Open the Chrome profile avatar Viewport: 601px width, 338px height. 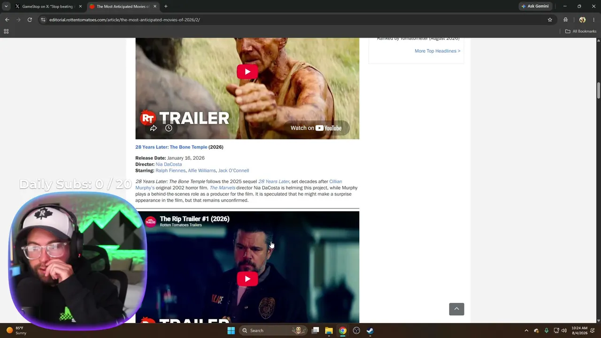[582, 20]
